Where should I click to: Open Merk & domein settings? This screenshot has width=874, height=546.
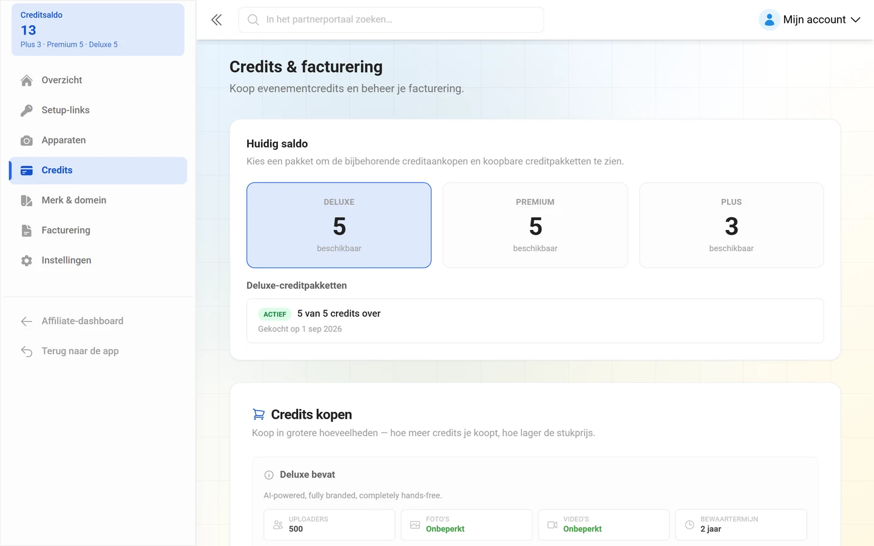(x=98, y=201)
